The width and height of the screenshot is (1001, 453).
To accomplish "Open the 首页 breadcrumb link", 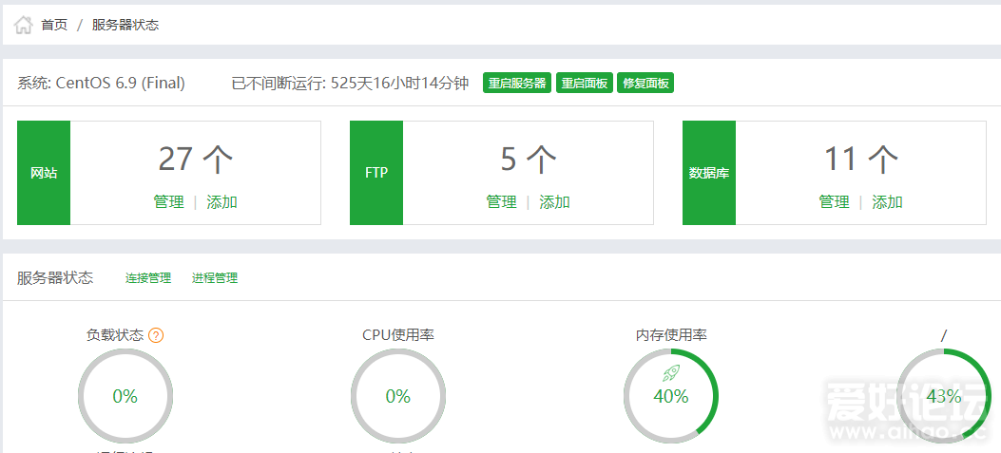I will click(x=54, y=25).
